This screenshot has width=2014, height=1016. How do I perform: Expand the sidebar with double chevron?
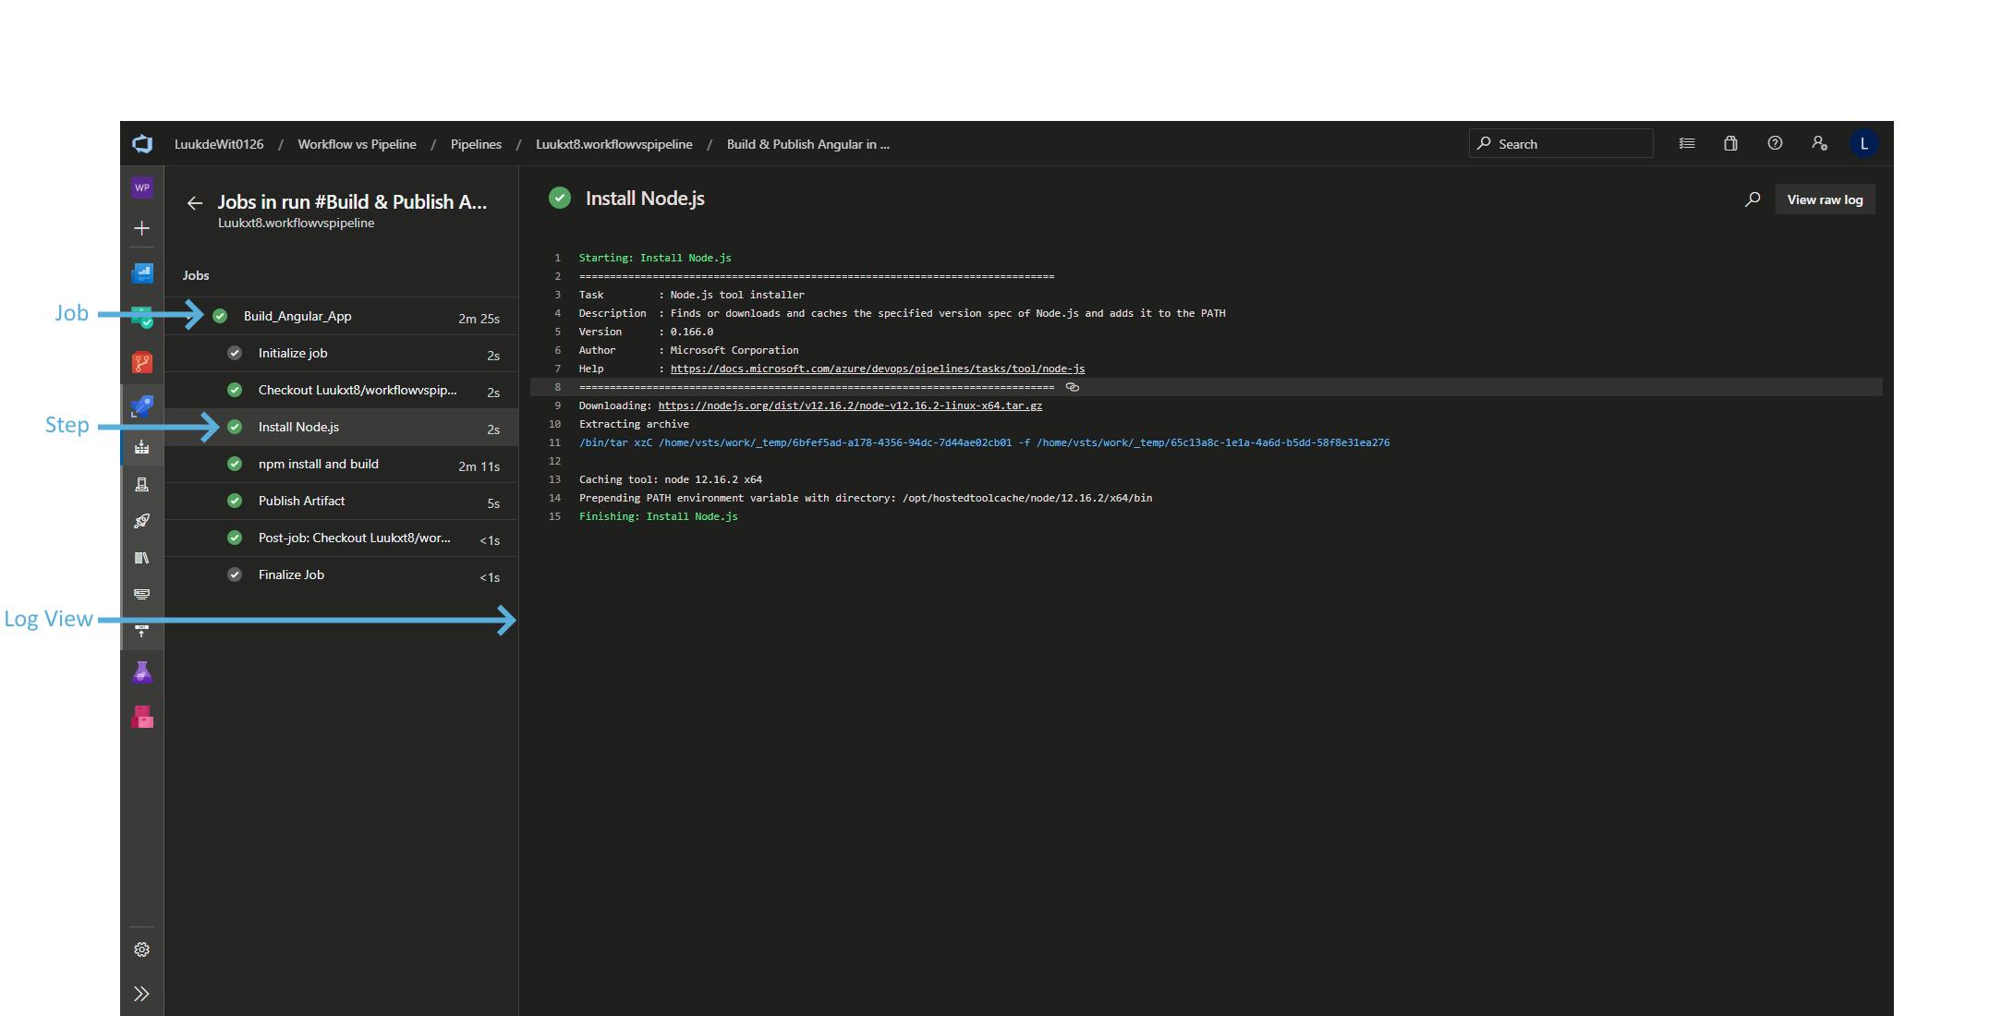coord(141,994)
